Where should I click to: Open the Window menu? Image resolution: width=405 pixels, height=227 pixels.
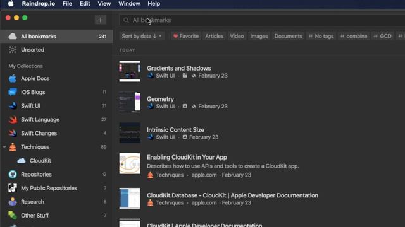[x=129, y=4]
